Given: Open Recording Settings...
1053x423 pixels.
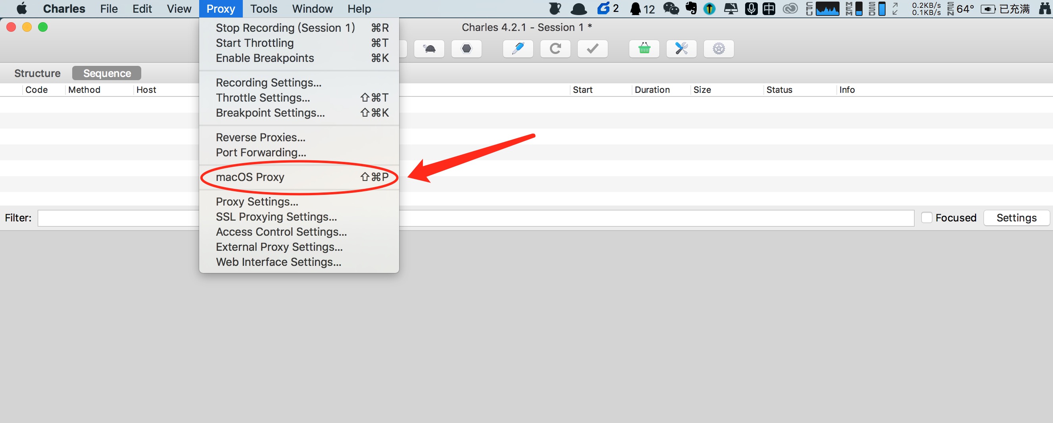Looking at the screenshot, I should (x=299, y=83).
